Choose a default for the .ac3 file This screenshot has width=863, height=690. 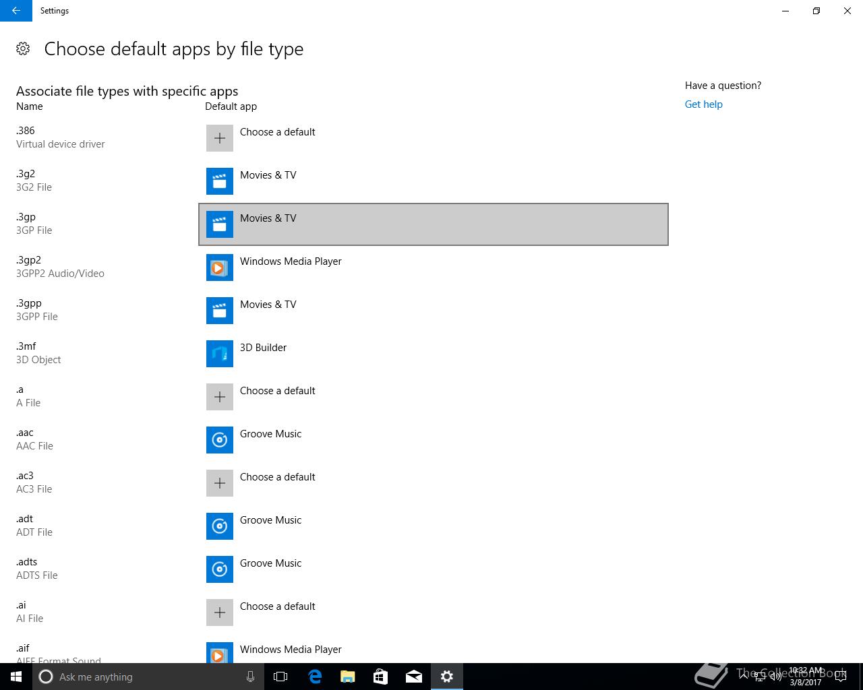click(434, 483)
